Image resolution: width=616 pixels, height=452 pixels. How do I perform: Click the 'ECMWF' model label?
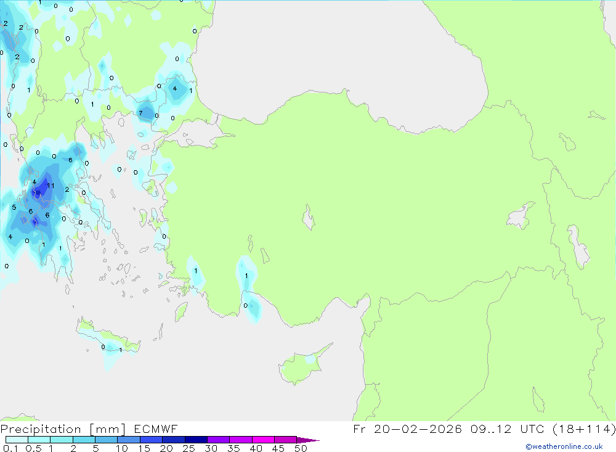156,429
